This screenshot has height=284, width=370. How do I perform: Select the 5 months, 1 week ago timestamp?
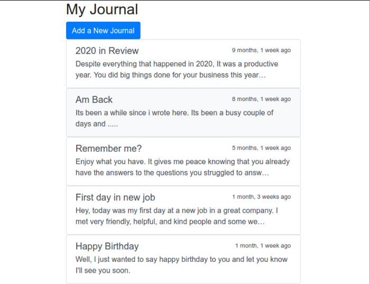point(261,148)
